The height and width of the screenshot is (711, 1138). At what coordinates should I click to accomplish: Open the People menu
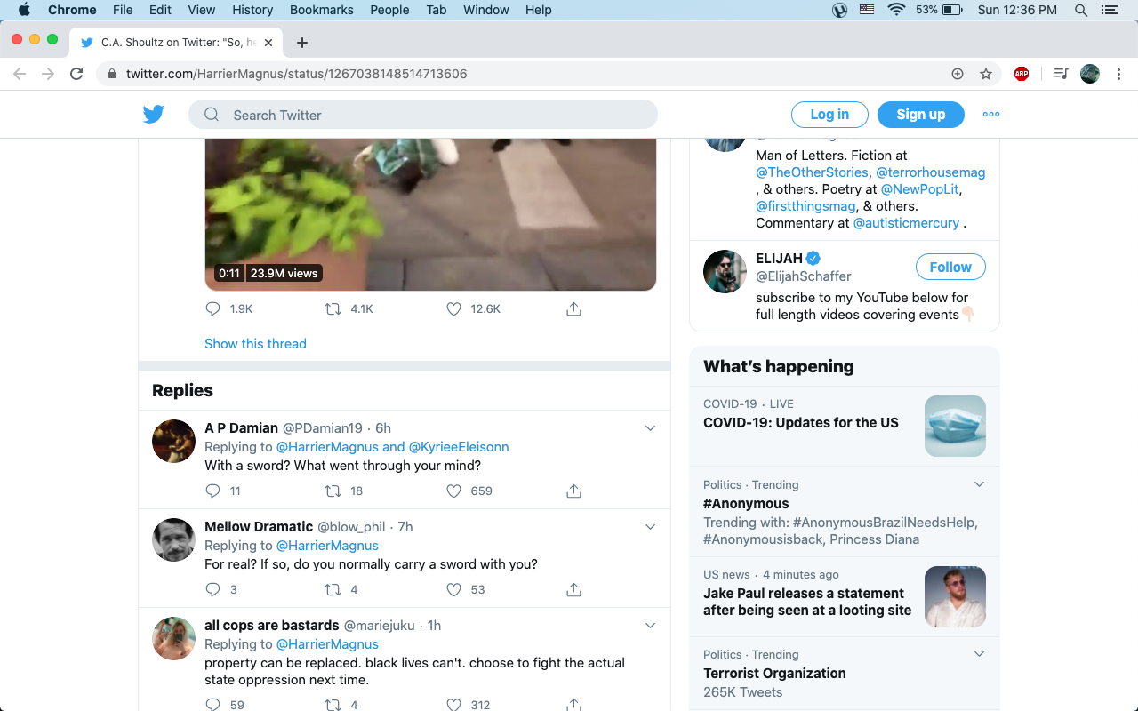389,10
